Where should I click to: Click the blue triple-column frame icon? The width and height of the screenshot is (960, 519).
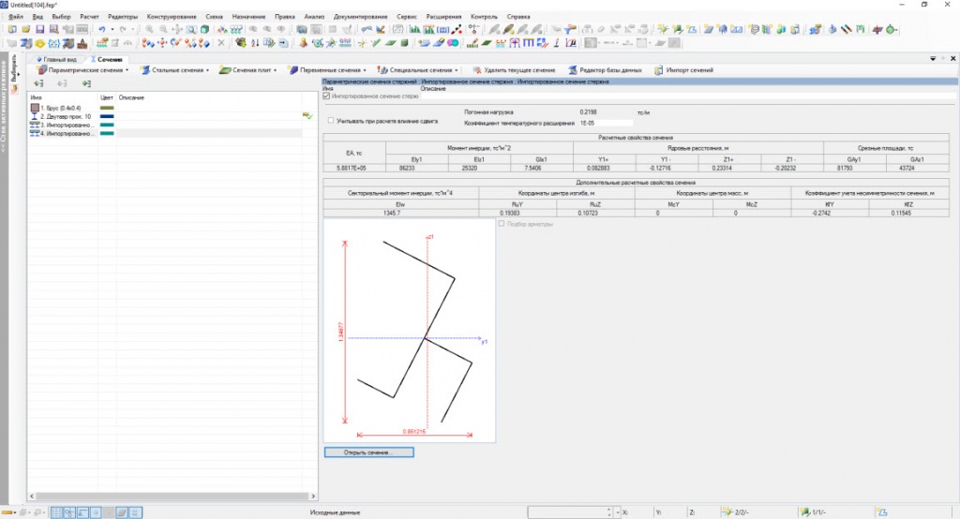529,43
